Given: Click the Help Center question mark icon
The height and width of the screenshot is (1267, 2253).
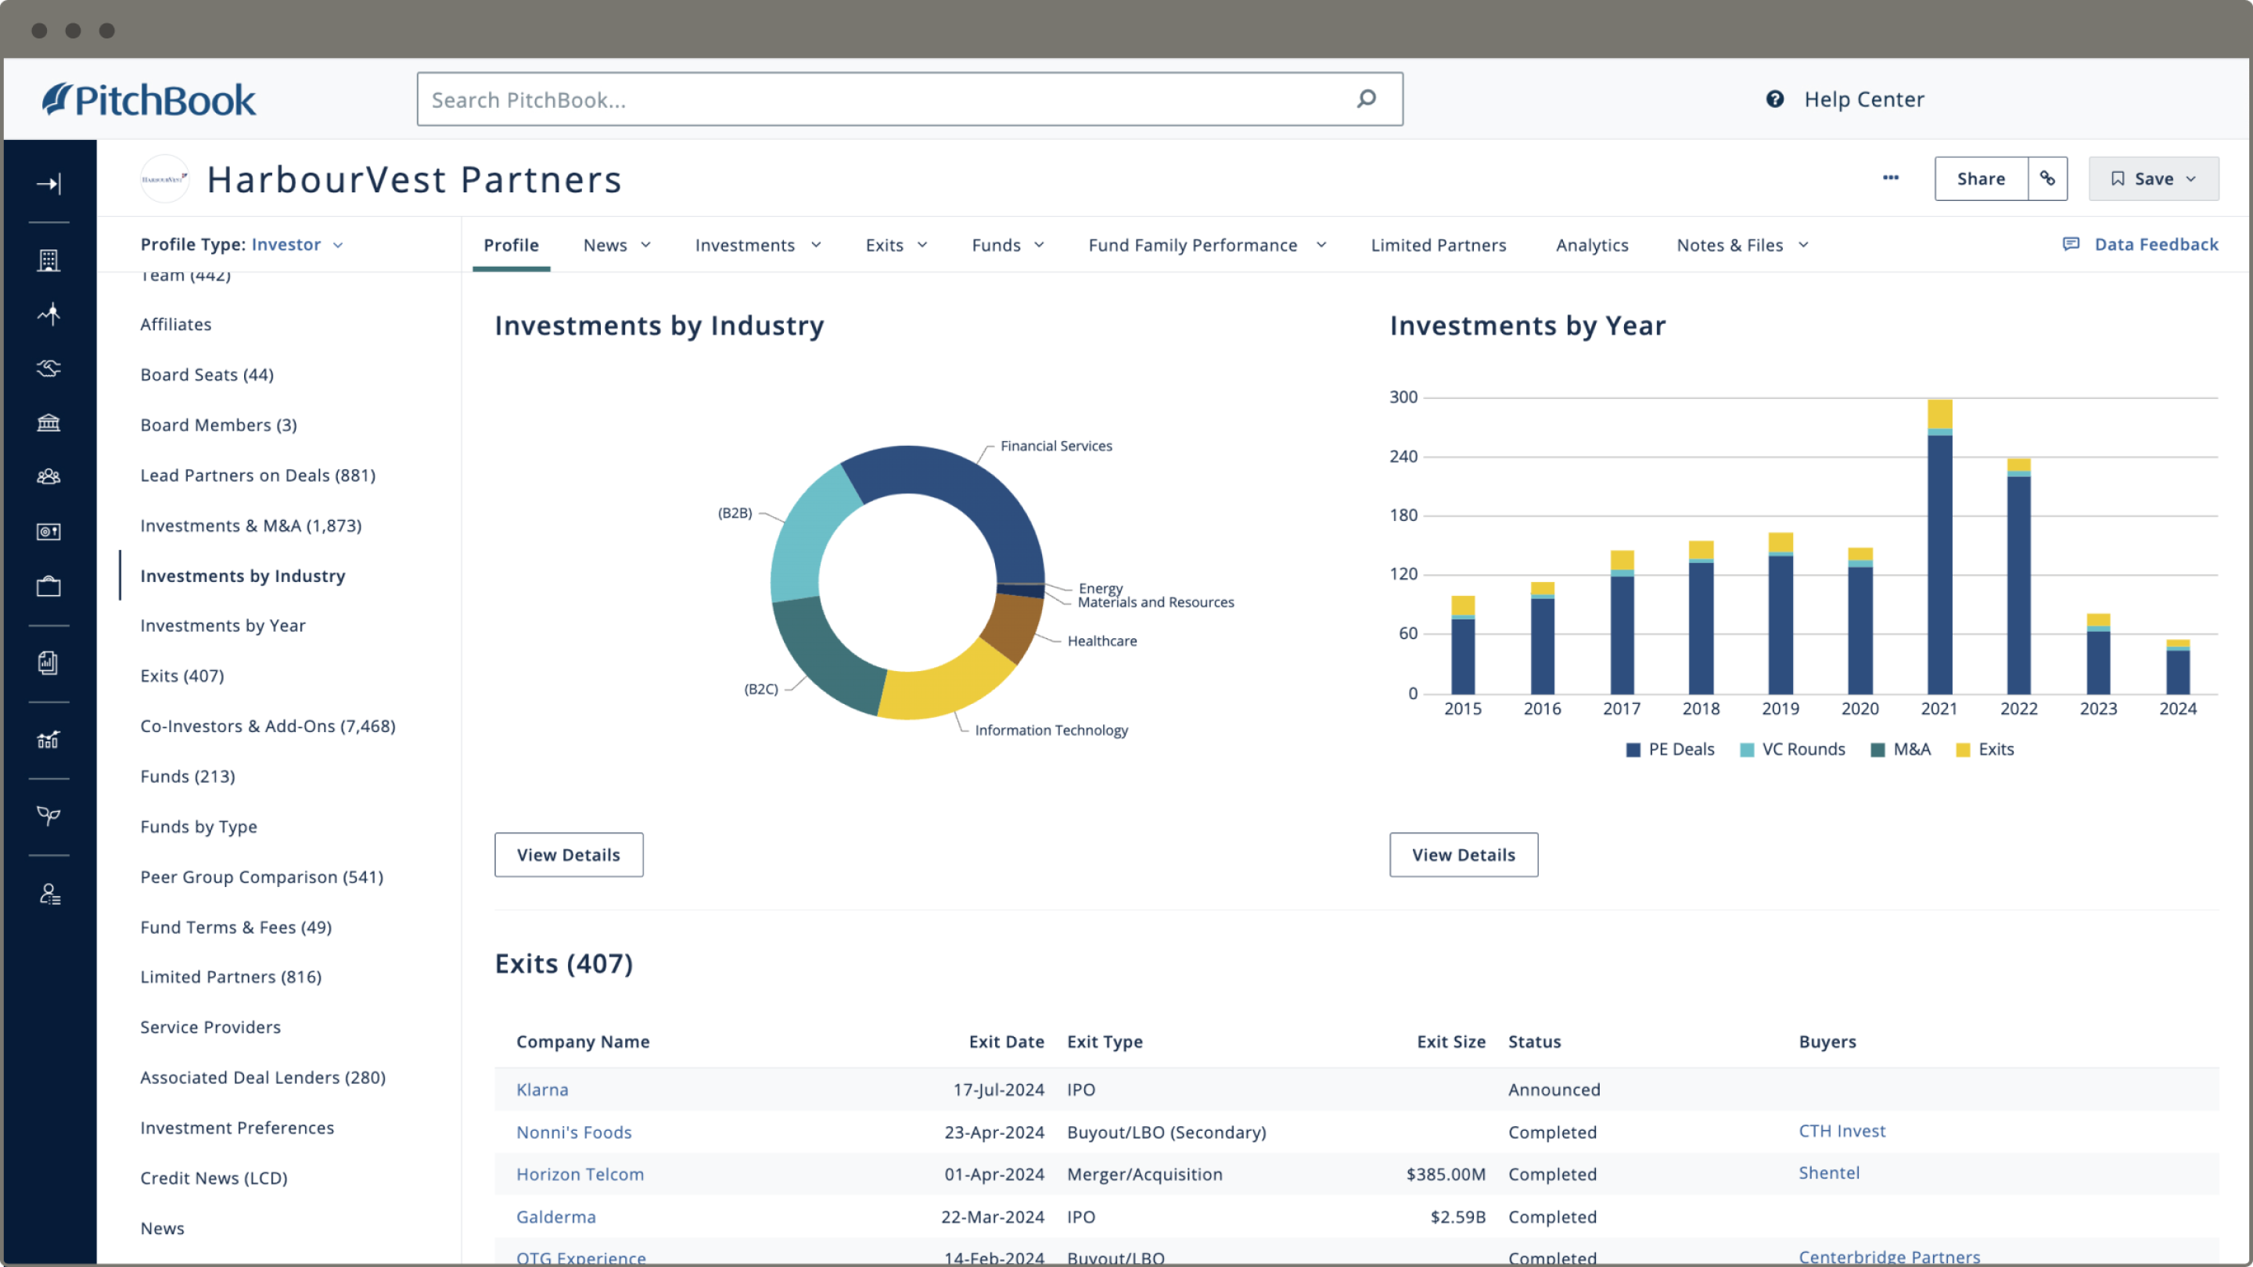Looking at the screenshot, I should click(x=1773, y=99).
